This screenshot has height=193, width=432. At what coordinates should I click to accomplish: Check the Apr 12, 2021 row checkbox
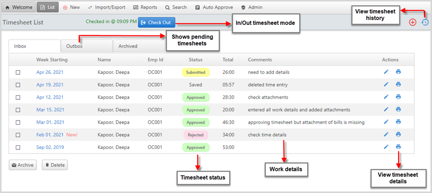[x=18, y=97]
